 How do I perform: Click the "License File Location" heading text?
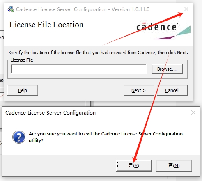click(46, 25)
